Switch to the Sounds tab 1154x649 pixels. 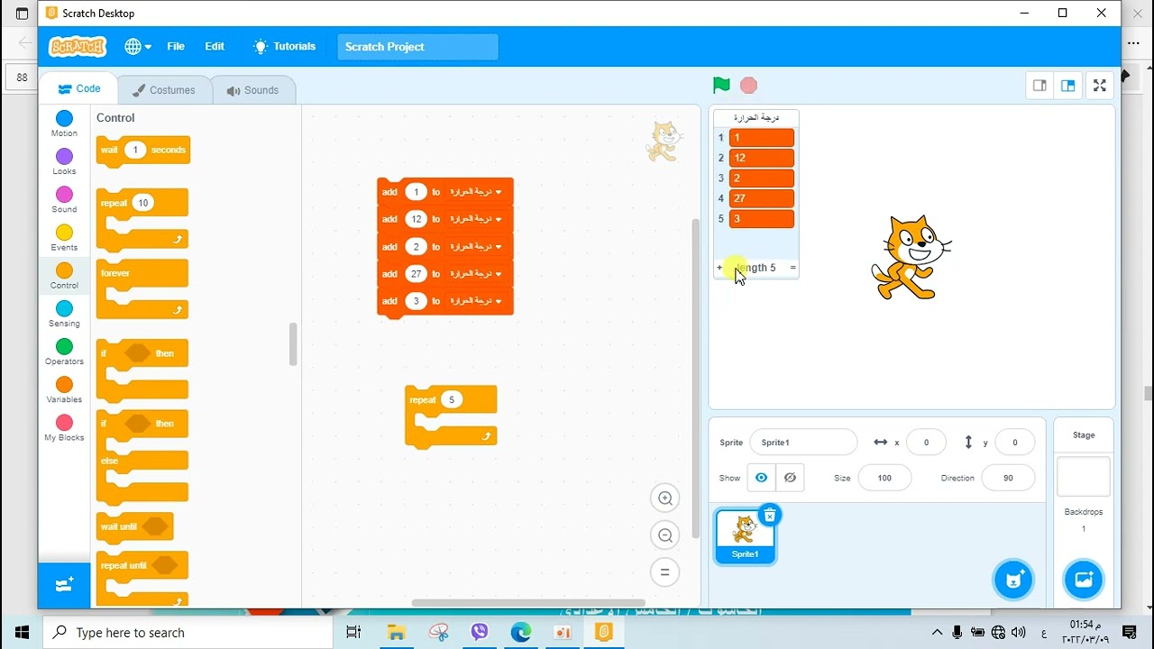(252, 90)
